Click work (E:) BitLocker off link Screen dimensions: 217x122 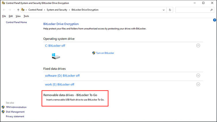pos(60,84)
